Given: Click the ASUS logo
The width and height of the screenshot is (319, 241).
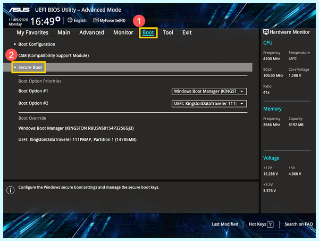Looking at the screenshot, I should click(19, 10).
